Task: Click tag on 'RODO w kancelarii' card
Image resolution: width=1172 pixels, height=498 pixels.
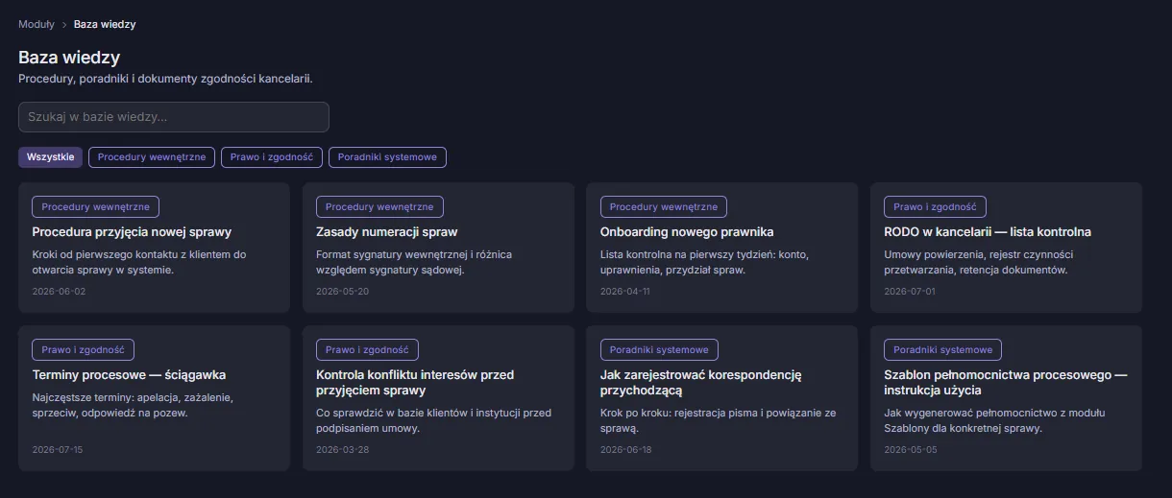Action: tap(935, 206)
